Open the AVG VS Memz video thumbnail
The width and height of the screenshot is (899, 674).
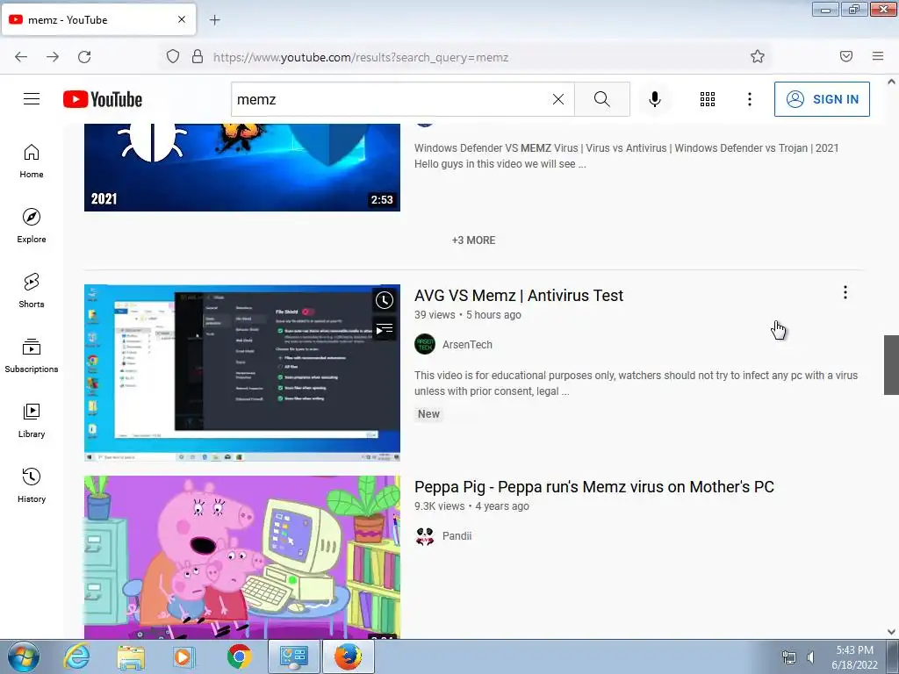242,372
